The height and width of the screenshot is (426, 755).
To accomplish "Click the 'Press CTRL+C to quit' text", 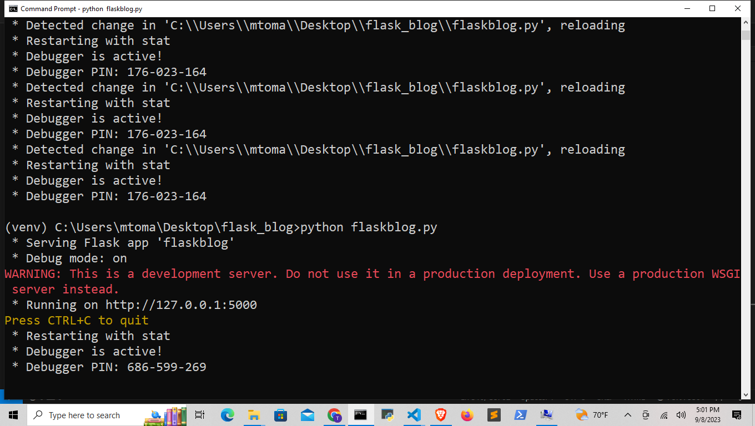I will [x=77, y=320].
